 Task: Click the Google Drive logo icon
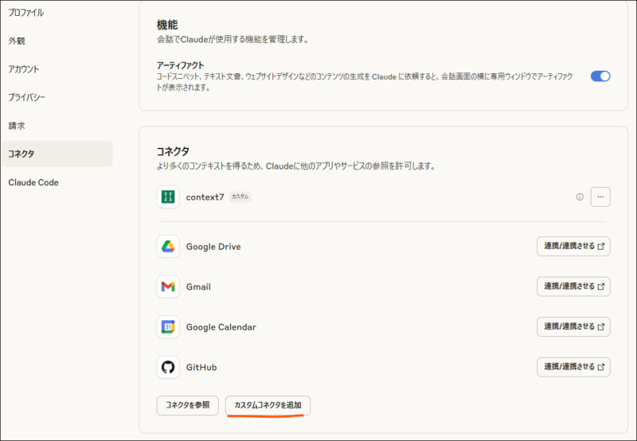point(168,247)
